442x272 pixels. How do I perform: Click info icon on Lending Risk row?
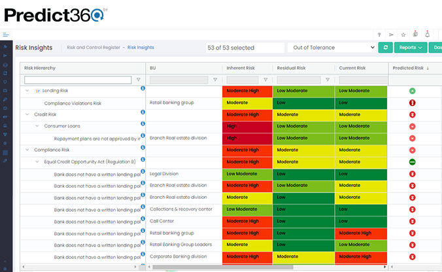point(143,88)
